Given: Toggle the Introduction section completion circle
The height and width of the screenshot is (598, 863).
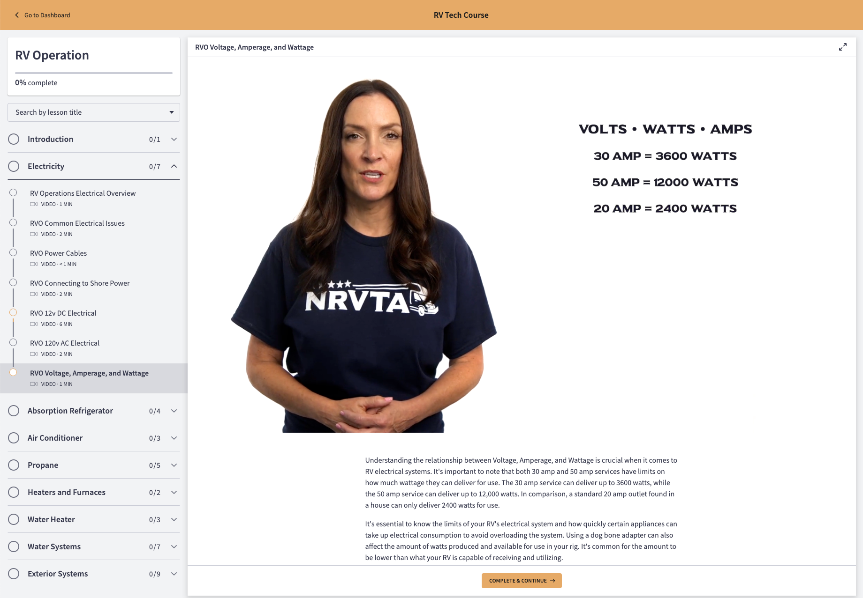Looking at the screenshot, I should pyautogui.click(x=14, y=139).
